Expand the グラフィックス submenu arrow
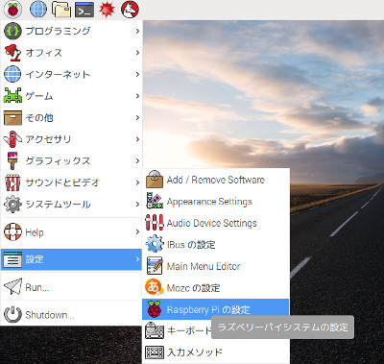Viewport: 384px width, 364px height. coord(137,160)
